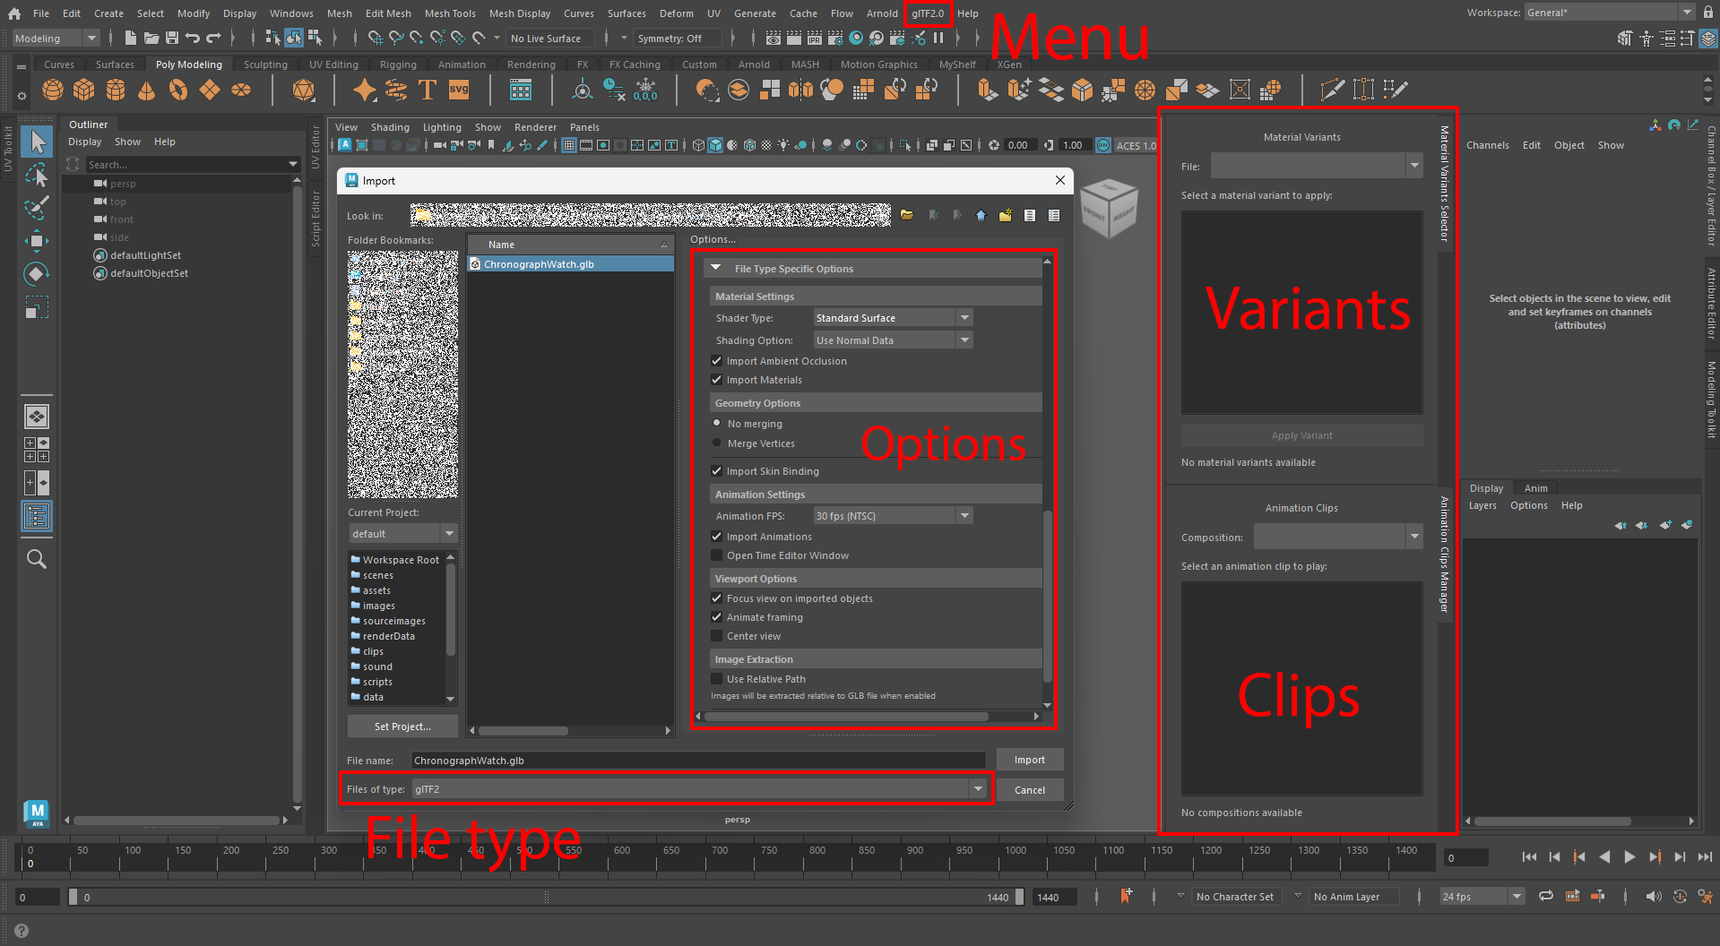Create a polygon cube from the shelf
Viewport: 1720px width, 946px height.
point(84,90)
